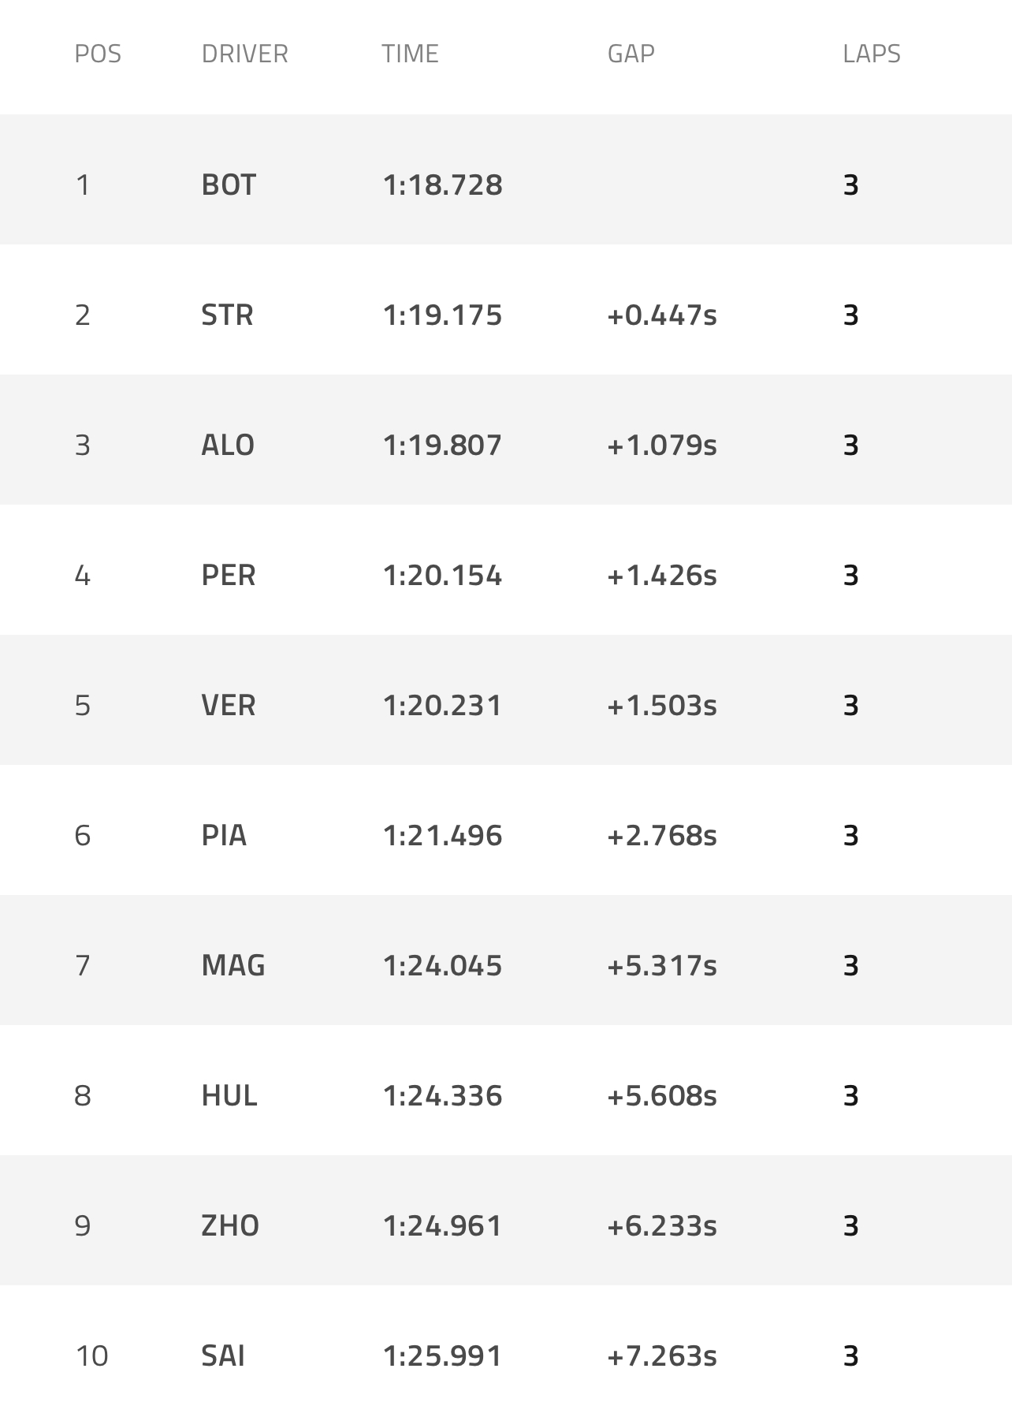Screen dimensions: 1012x1402
Task: Click driver name ALO
Action: click(228, 446)
